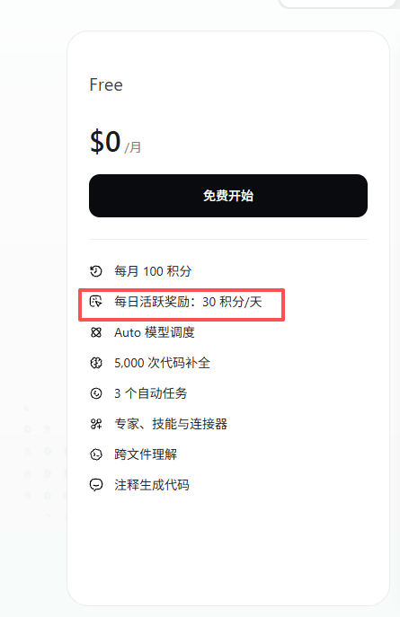This screenshot has width=400, height=617.
Task: Click the history clock icon beside 每月 100 积分
Action: click(95, 271)
